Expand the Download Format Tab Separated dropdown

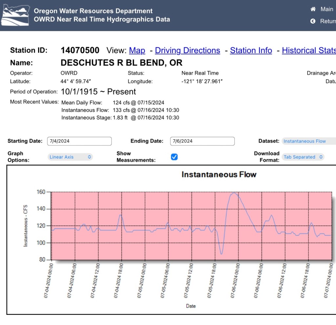click(x=303, y=157)
